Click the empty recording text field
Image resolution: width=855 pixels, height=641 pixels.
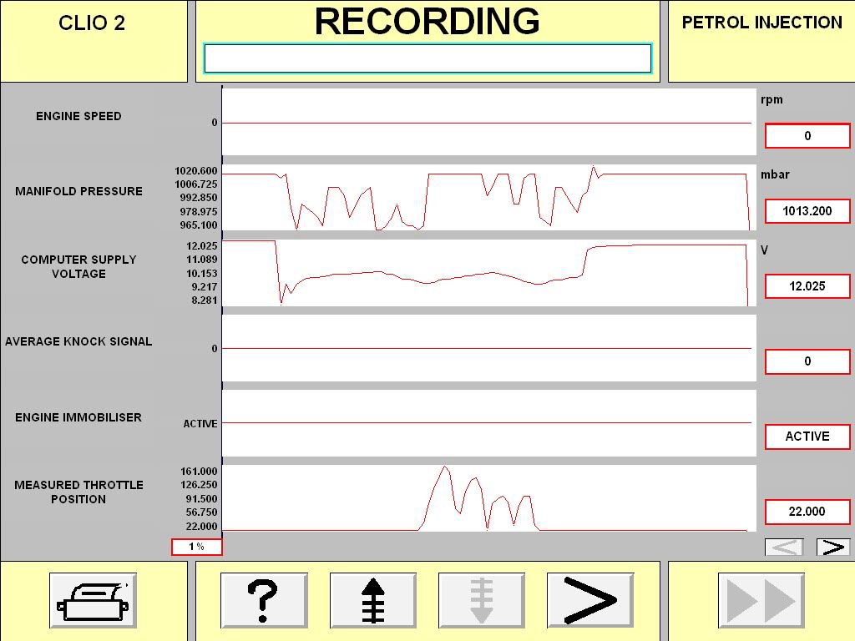click(427, 58)
